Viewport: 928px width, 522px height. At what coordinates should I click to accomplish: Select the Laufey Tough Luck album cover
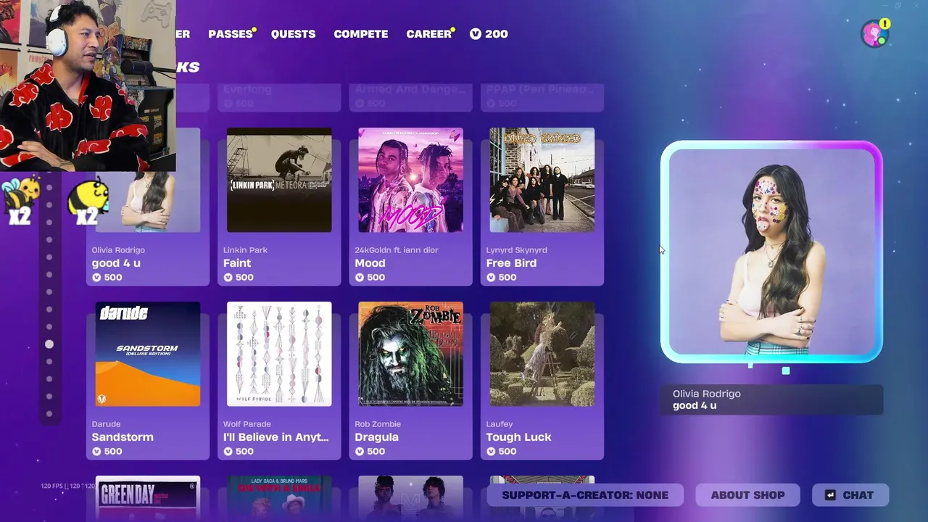pyautogui.click(x=542, y=354)
